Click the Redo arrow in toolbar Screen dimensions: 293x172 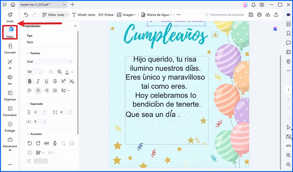[34, 15]
